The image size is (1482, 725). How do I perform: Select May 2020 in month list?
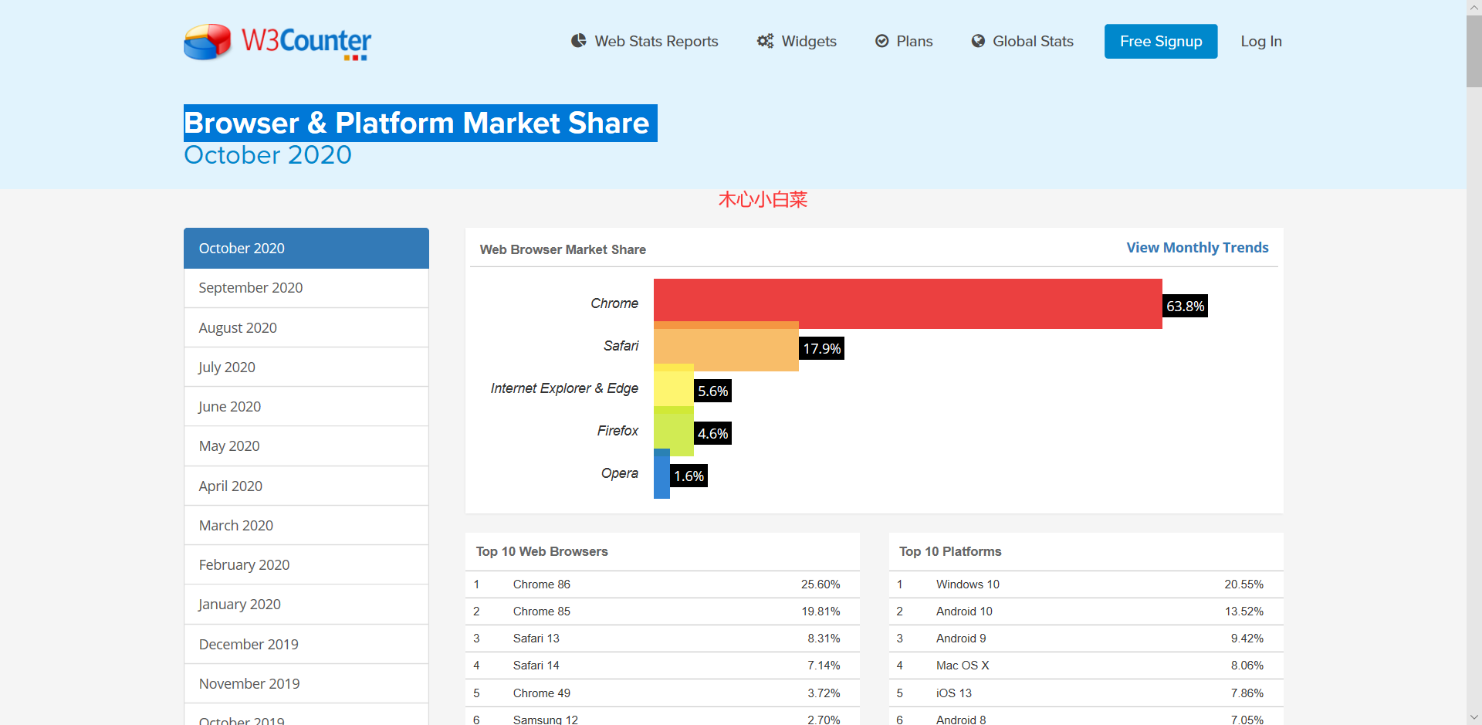(306, 446)
